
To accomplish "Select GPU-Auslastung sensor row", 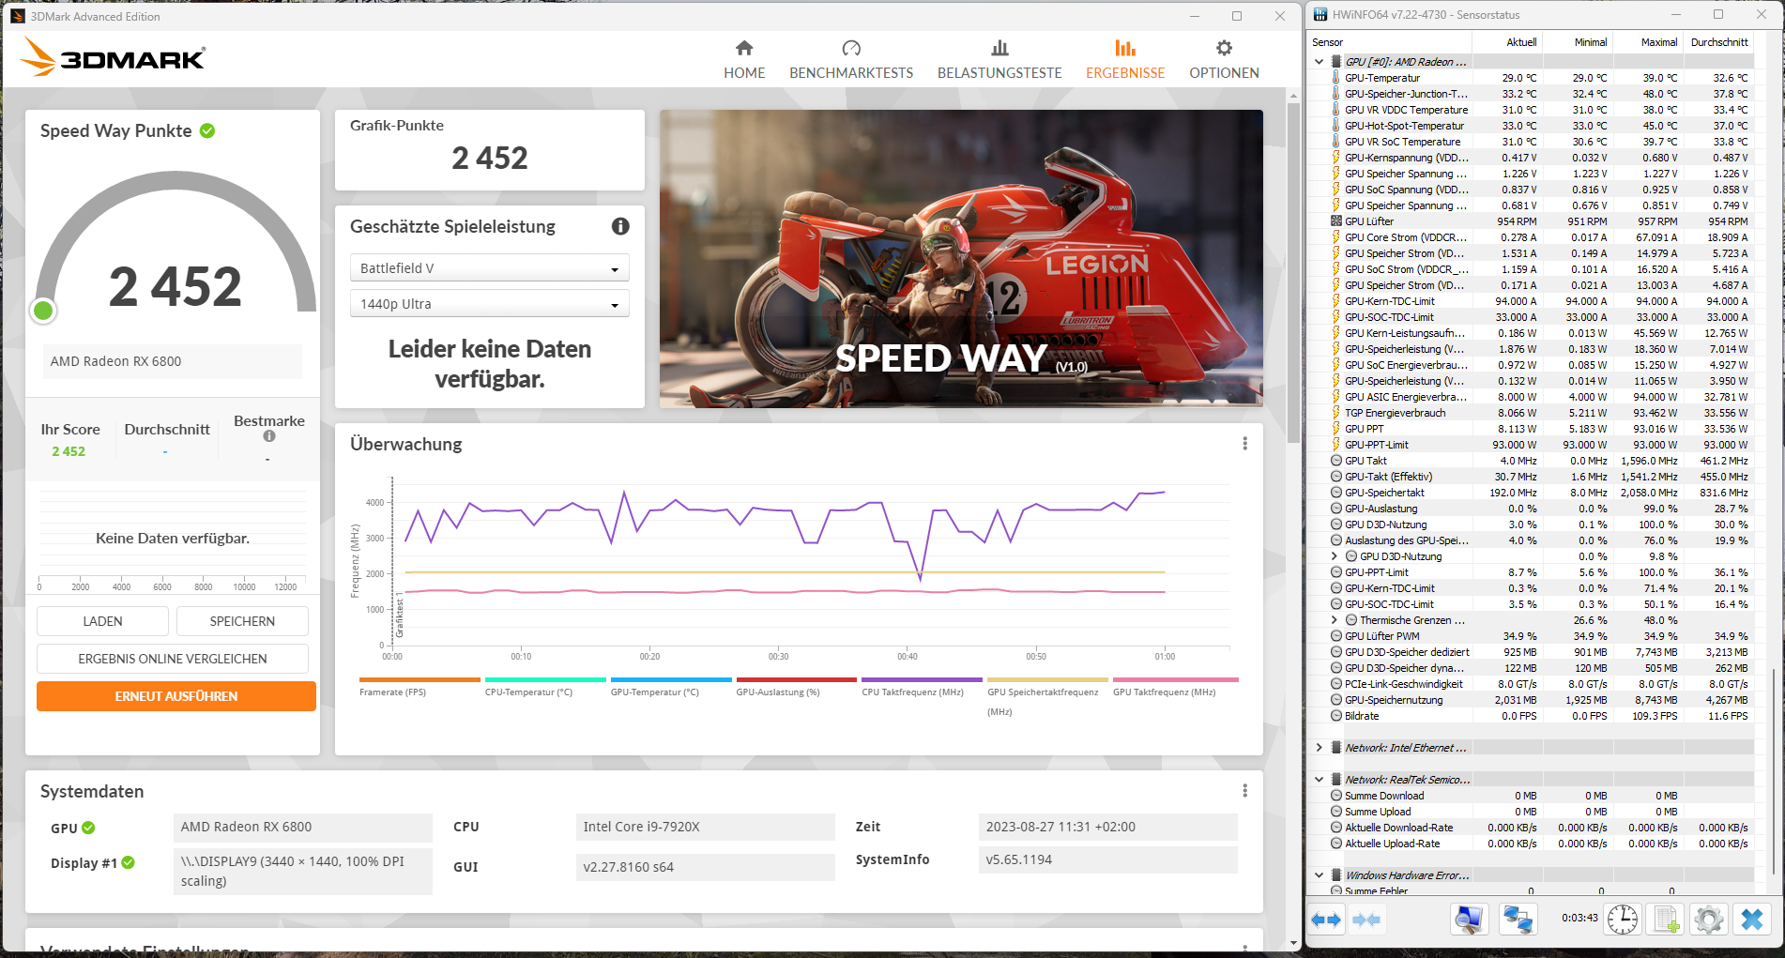I will 1531,509.
